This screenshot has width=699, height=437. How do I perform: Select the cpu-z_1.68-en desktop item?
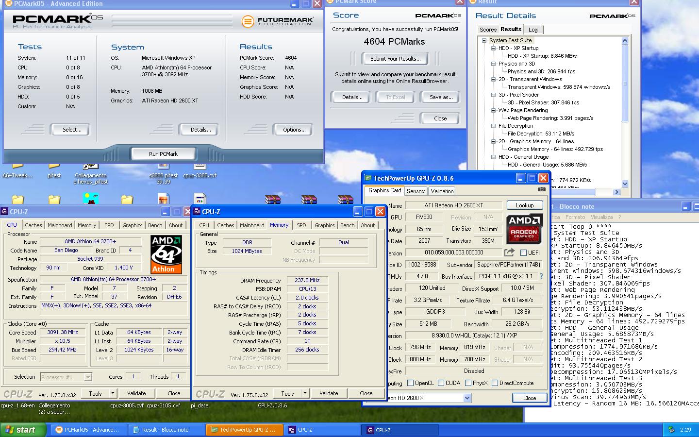point(18,405)
